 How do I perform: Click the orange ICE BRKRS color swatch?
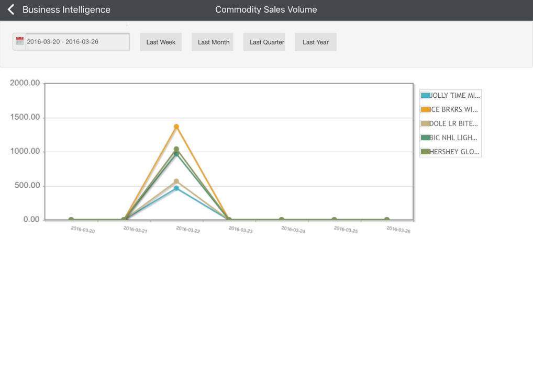coord(426,109)
